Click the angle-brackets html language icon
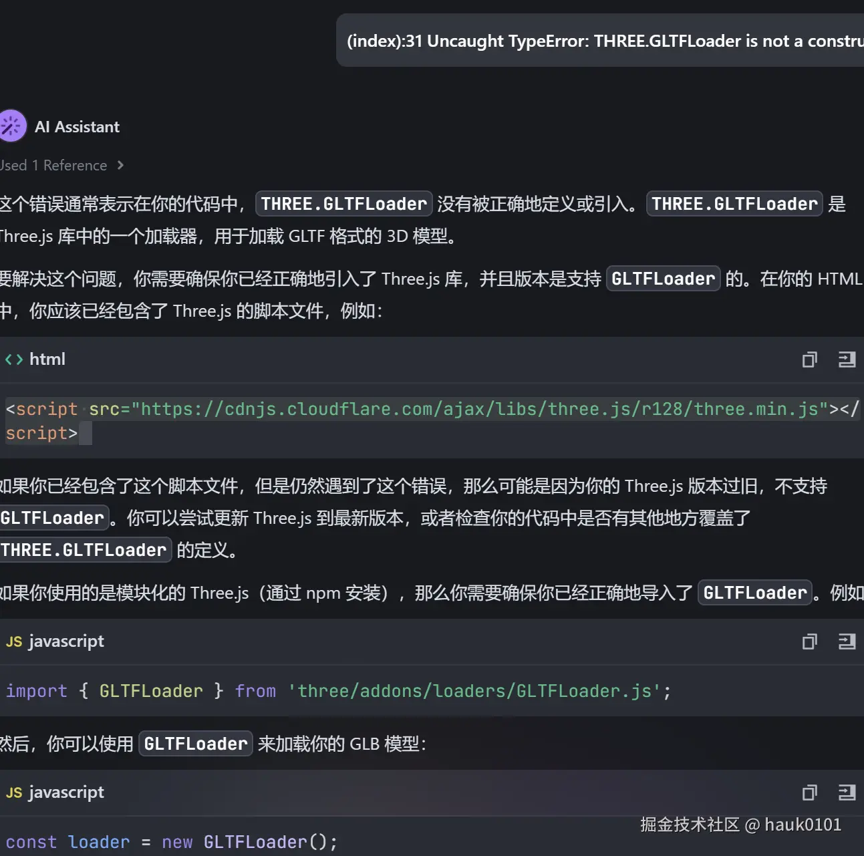Image resolution: width=864 pixels, height=856 pixels. [x=13, y=359]
